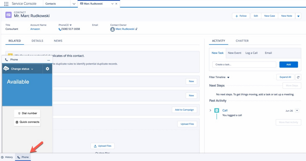Click the phone icon next to (508) 517-1658
306x161 pixels.
60,29
